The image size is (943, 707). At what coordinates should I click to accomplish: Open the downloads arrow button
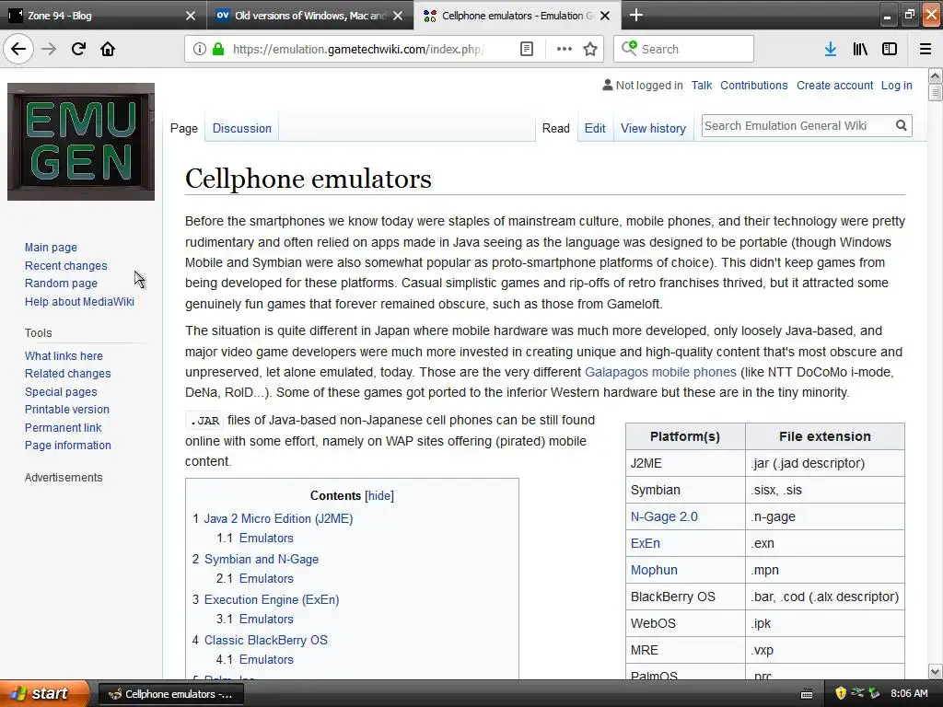point(830,49)
